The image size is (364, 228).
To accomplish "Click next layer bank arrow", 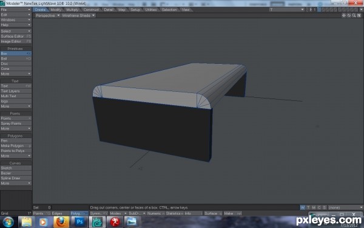I will [x=311, y=10].
